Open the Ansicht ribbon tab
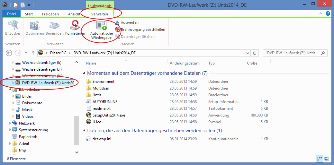The image size is (334, 165). [x=74, y=14]
